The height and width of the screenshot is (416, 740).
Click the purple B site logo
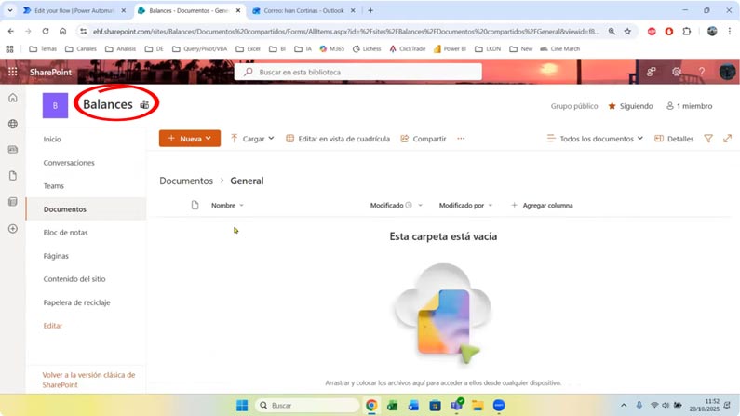(55, 105)
